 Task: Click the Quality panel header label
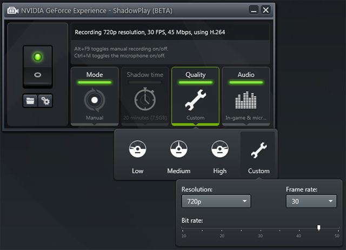click(x=195, y=75)
